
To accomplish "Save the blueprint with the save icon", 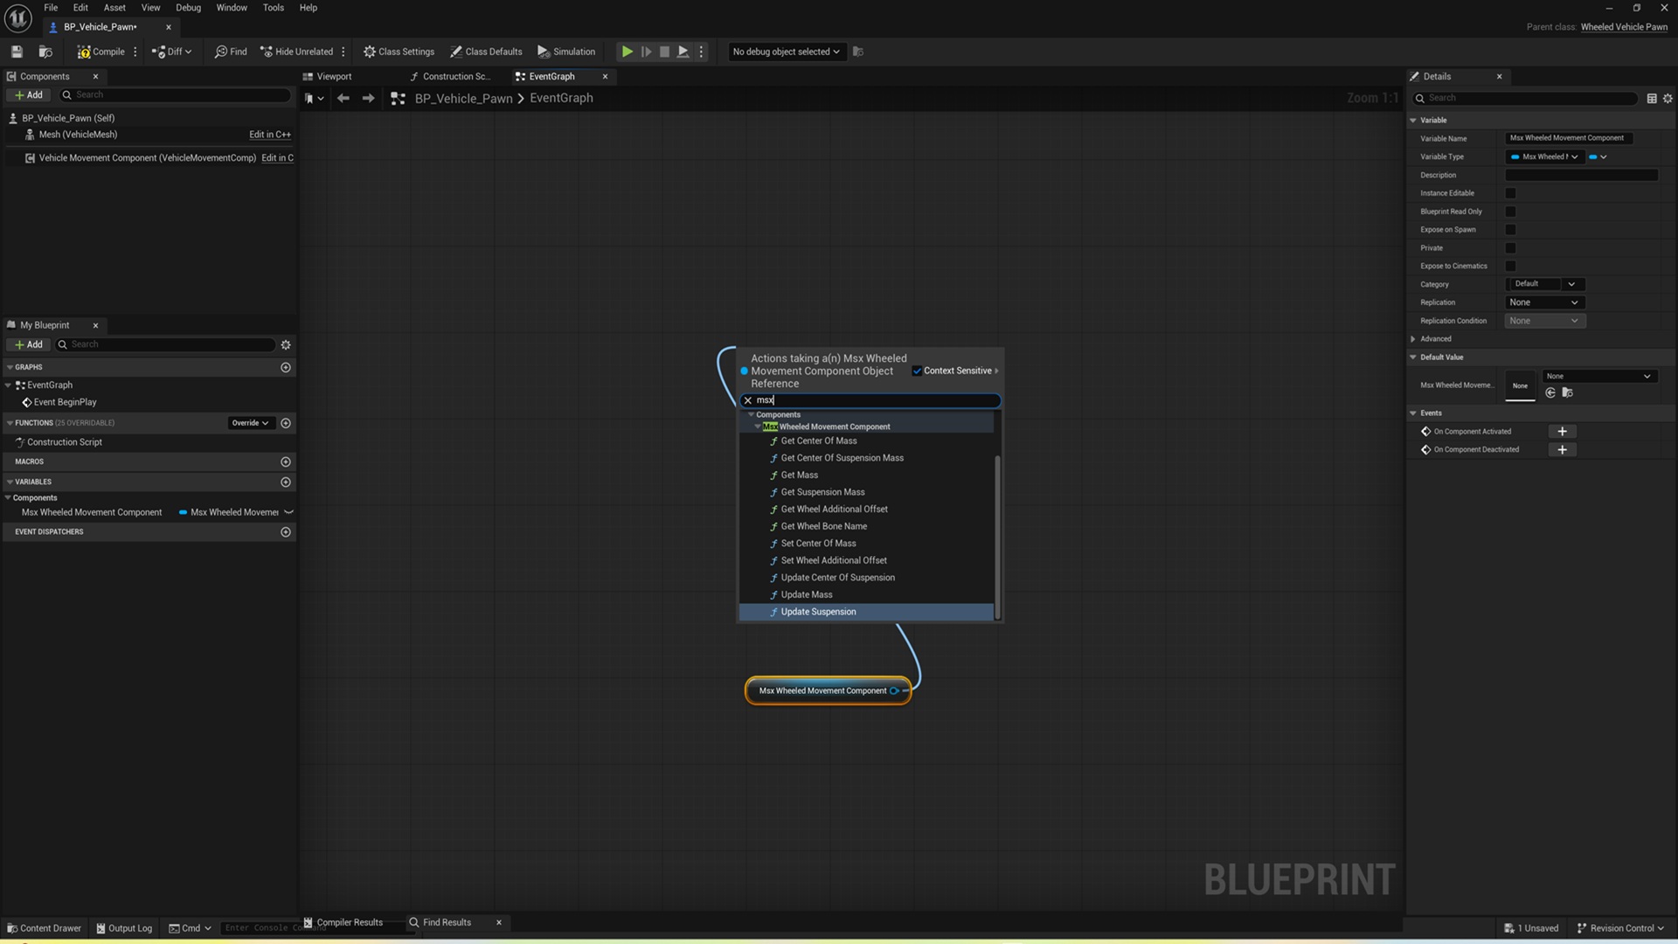I will (17, 52).
